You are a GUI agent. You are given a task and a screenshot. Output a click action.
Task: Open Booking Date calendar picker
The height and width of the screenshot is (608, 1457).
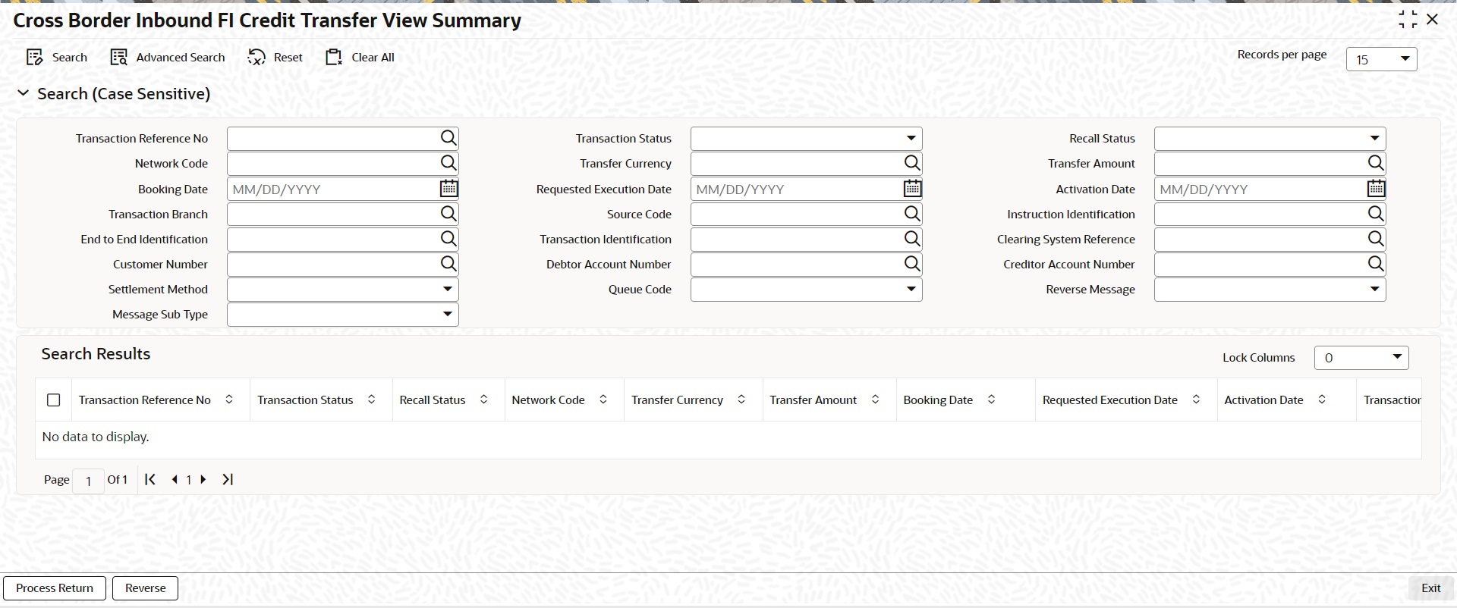(448, 188)
